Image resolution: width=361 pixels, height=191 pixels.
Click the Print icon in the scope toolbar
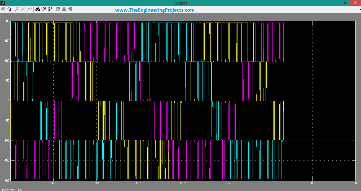(3, 9)
